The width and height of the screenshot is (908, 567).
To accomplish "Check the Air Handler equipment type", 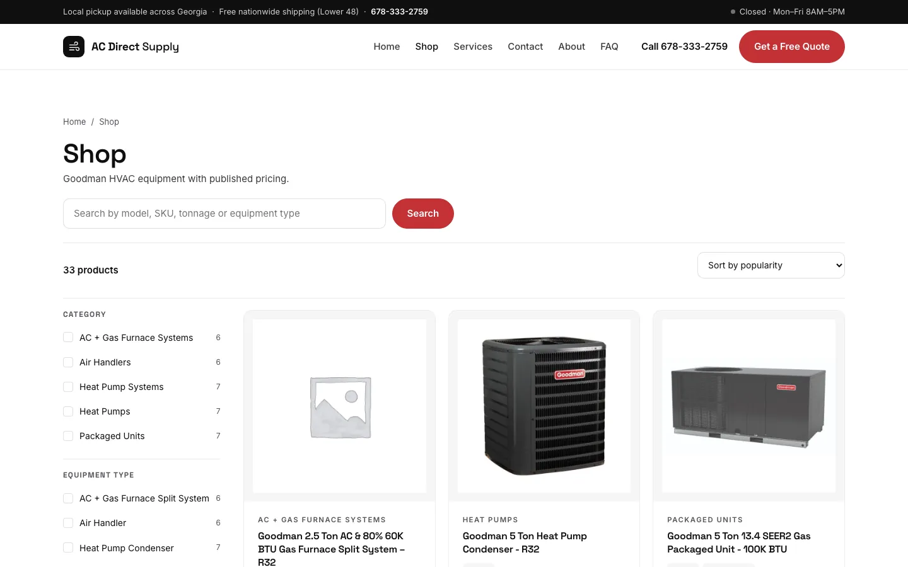I will click(68, 523).
